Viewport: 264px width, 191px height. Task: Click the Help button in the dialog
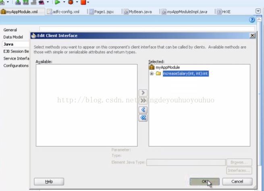pos(49,181)
